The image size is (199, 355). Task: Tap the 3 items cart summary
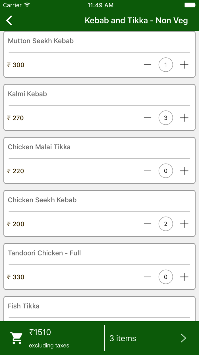pyautogui.click(x=123, y=338)
